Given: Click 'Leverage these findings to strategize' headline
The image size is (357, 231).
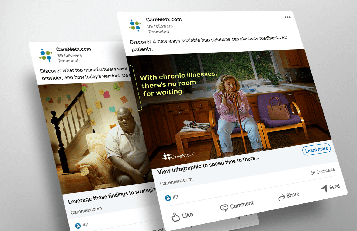Looking at the screenshot, I should point(112,196).
